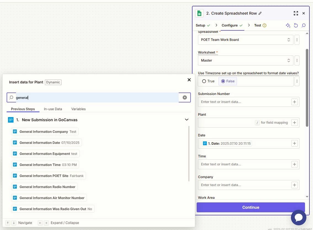Screen dimensions: 313x230
Task: Click the up arrow navigate key icon
Action: point(8,223)
